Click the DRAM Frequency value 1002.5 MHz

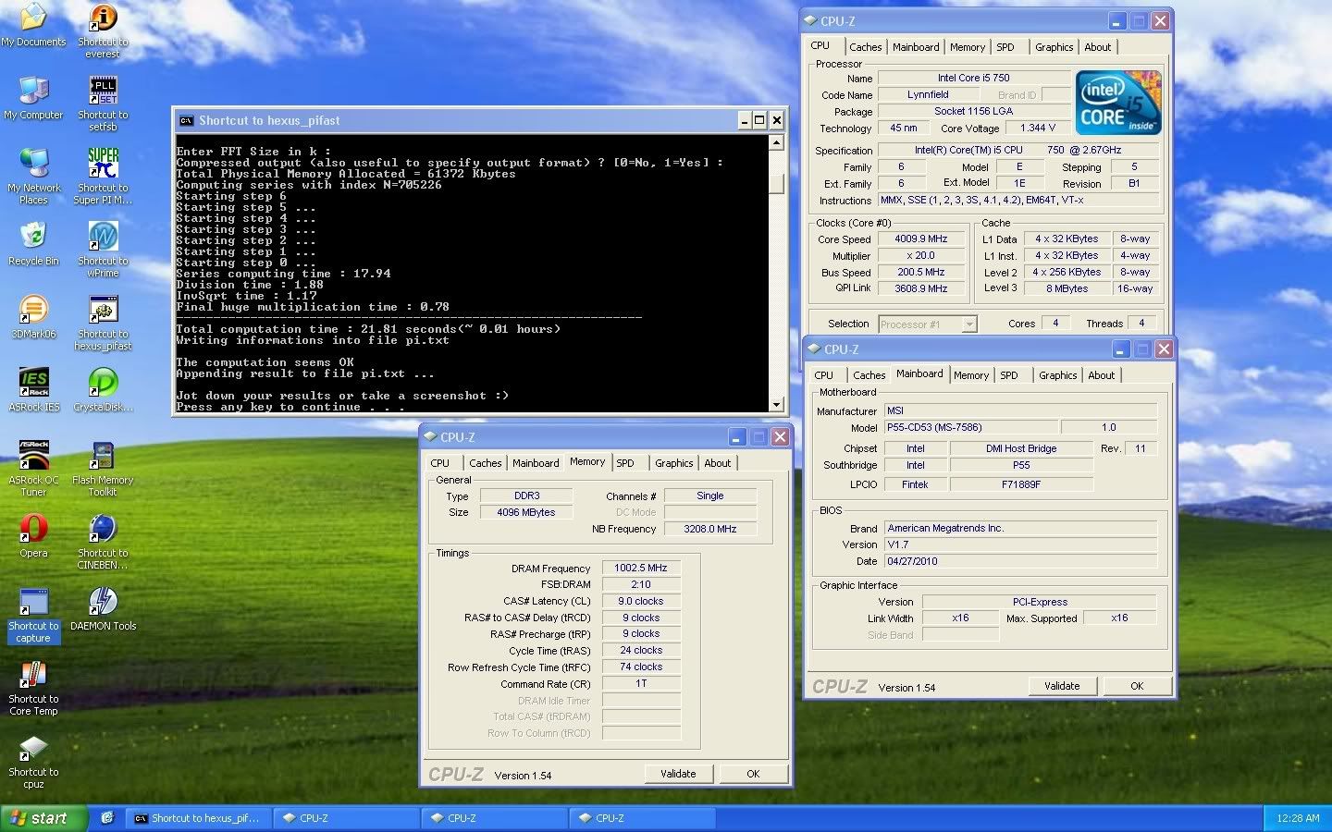[641, 568]
